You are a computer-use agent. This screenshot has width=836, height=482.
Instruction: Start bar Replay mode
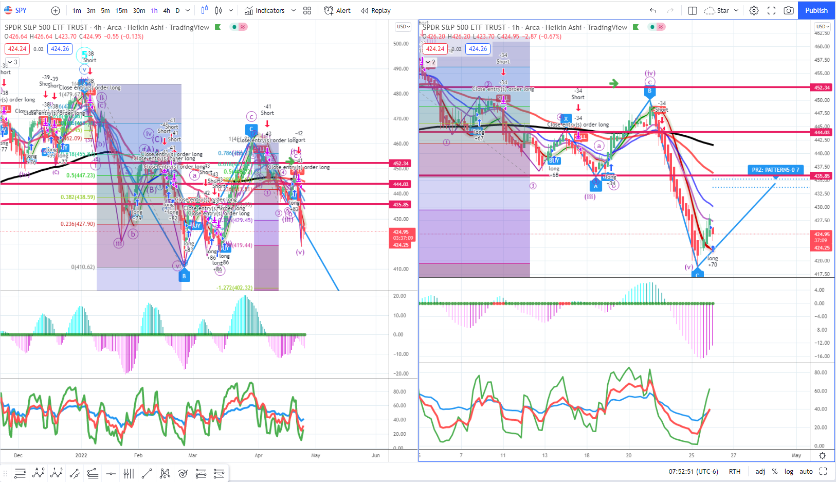tap(376, 10)
